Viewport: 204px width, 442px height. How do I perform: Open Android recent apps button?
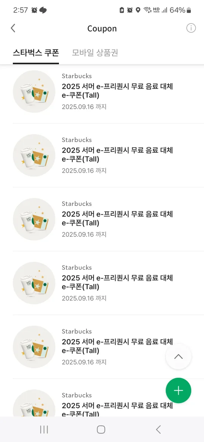point(44,430)
